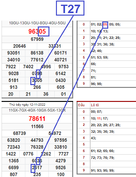136x177 pixels.
Task: Select the red special prize number 78611
Action: coord(37,119)
